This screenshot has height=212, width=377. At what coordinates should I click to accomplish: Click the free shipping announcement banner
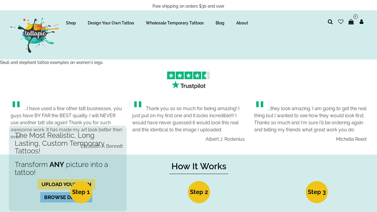188,6
